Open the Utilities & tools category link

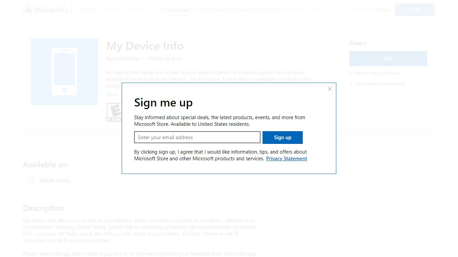click(x=165, y=59)
